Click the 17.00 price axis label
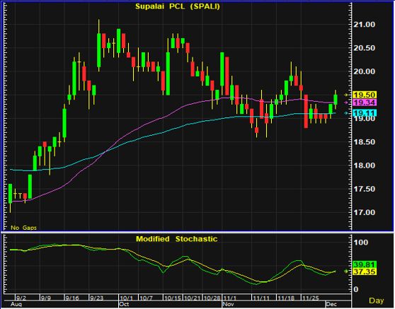Screen dimensions: 395x309 (365, 213)
